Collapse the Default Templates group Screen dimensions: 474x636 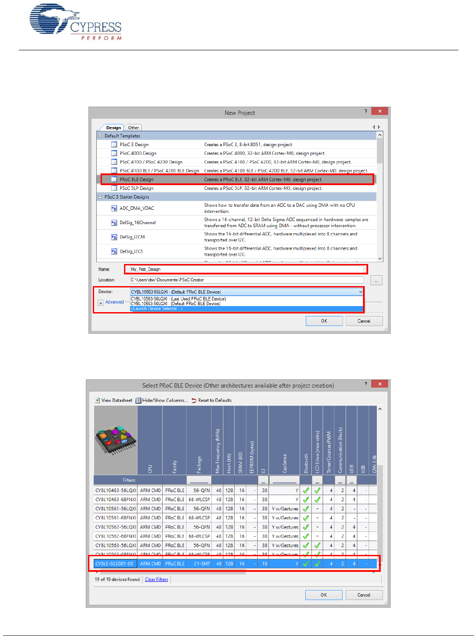[100, 136]
